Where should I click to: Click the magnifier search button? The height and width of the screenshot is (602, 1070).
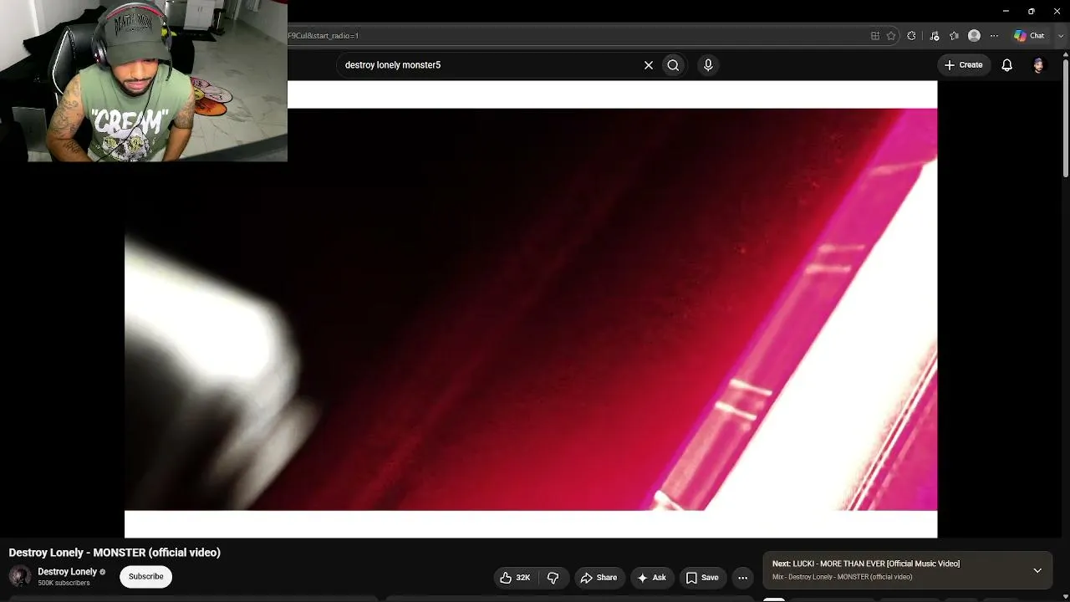click(673, 65)
